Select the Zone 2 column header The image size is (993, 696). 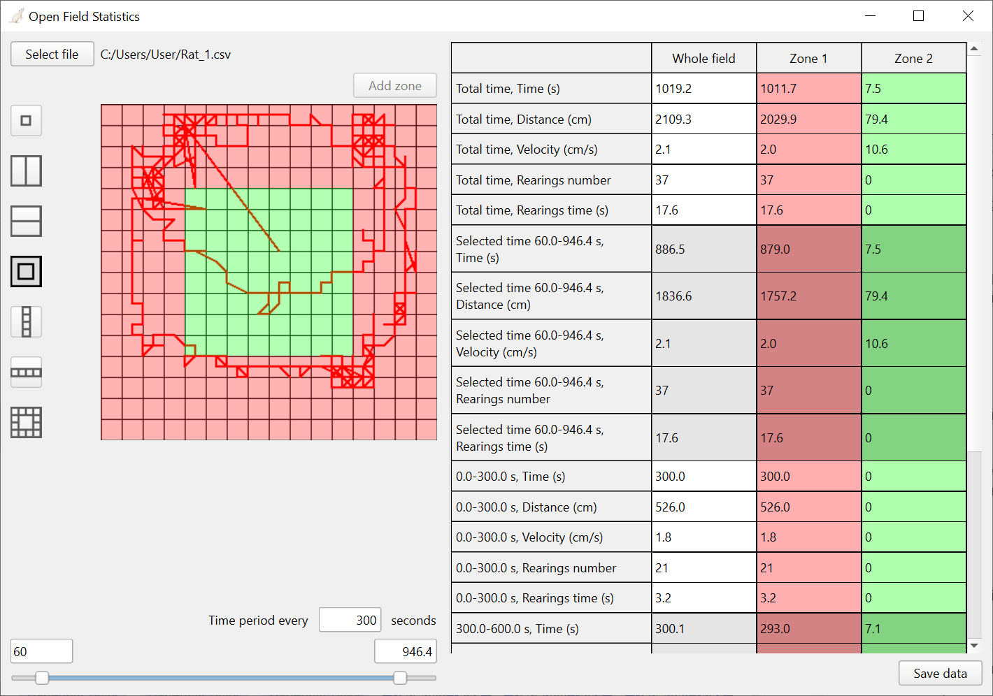pos(913,58)
